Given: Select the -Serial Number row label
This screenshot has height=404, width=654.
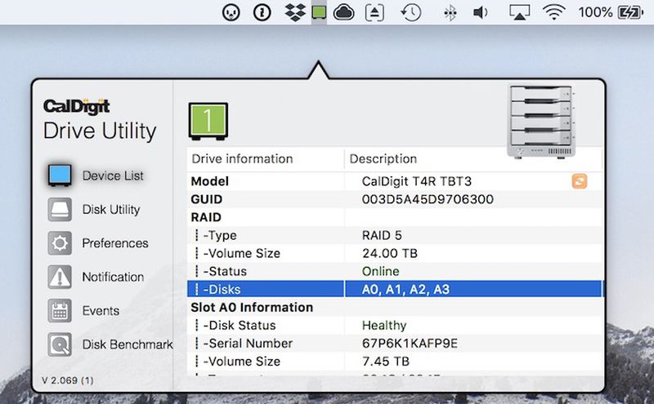Looking at the screenshot, I should click(x=248, y=343).
